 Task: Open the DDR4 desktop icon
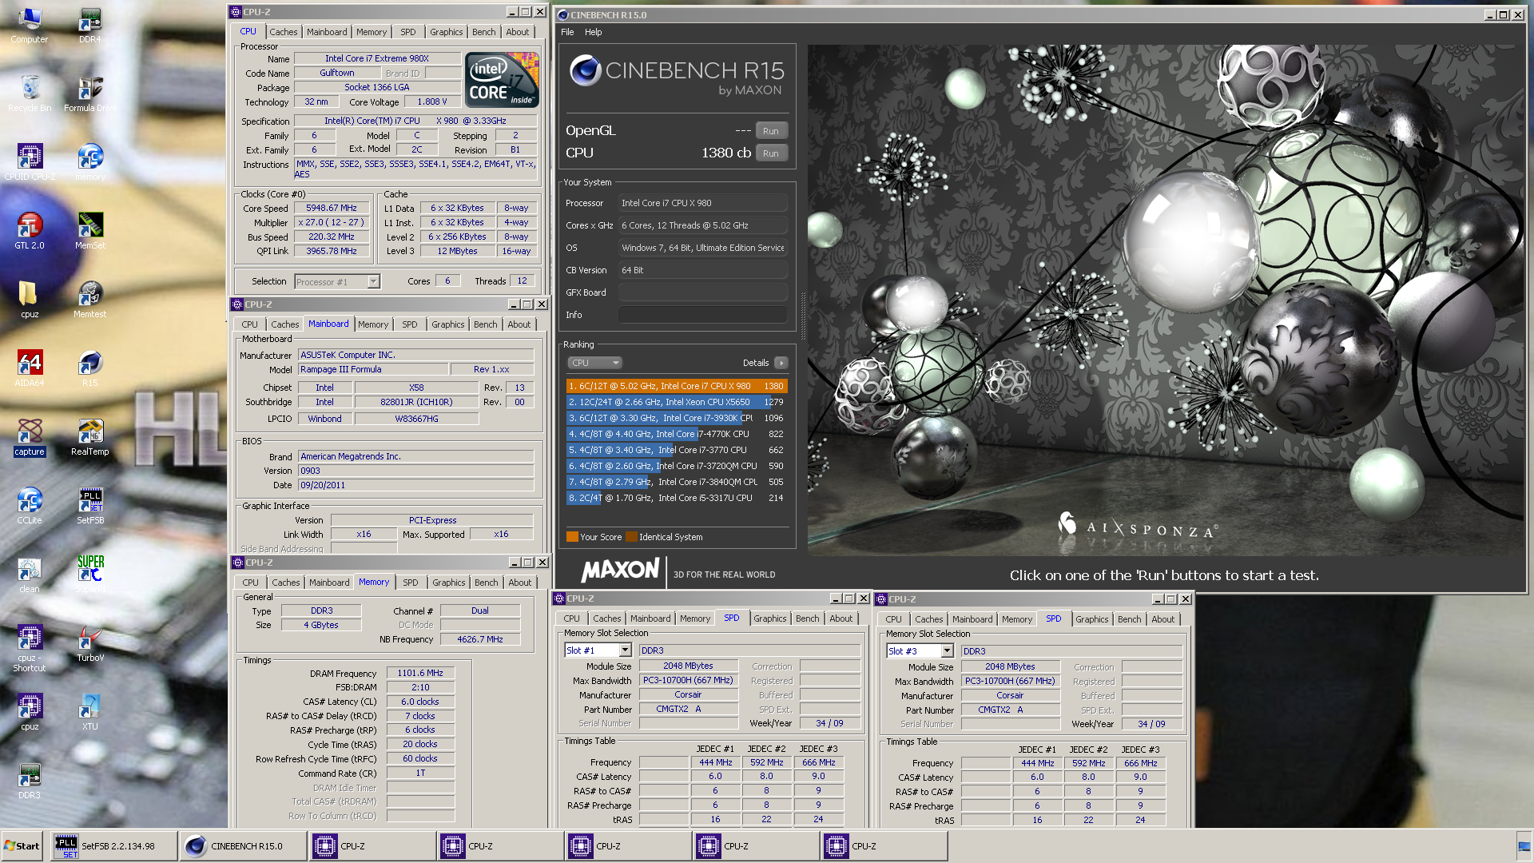pyautogui.click(x=90, y=25)
